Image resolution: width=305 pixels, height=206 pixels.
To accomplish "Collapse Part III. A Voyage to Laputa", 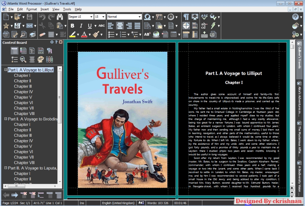I will [6, 168].
